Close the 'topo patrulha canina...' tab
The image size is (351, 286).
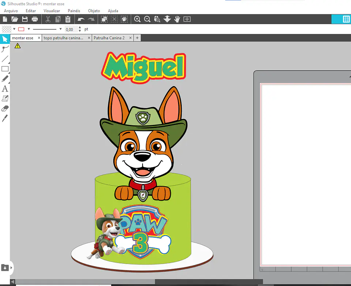[89, 38]
